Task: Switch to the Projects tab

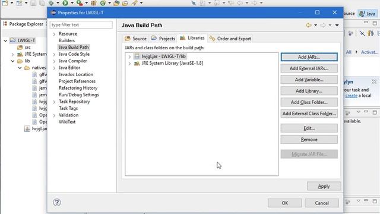Action: coord(163,38)
